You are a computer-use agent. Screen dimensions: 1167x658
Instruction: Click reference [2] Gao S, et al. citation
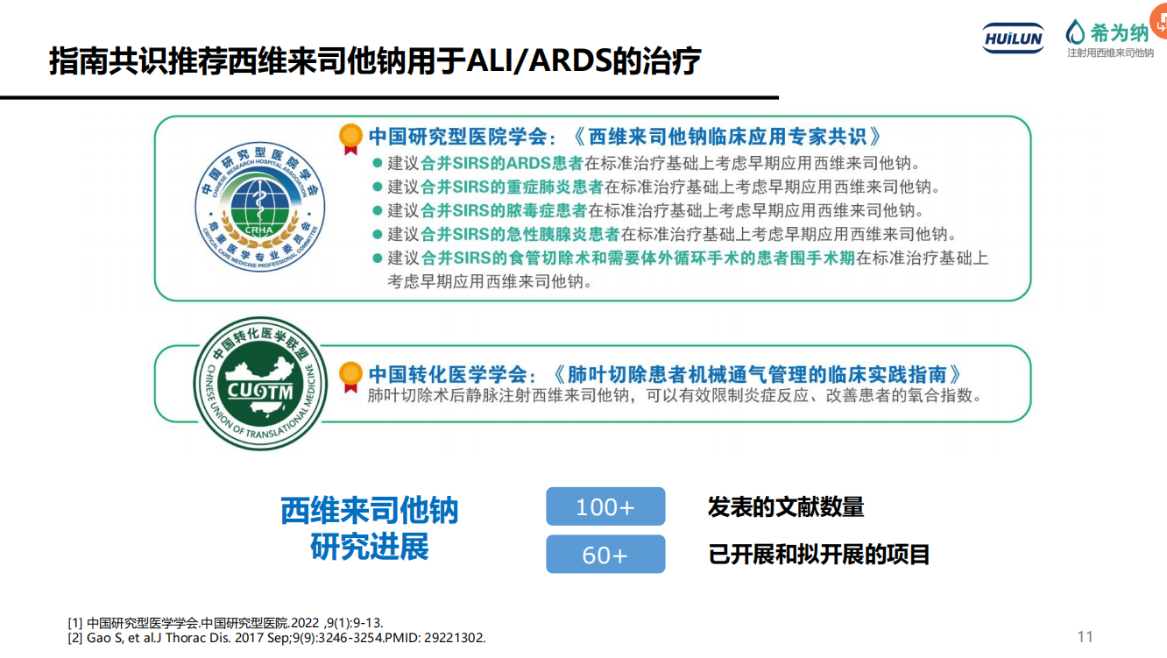[277, 638]
